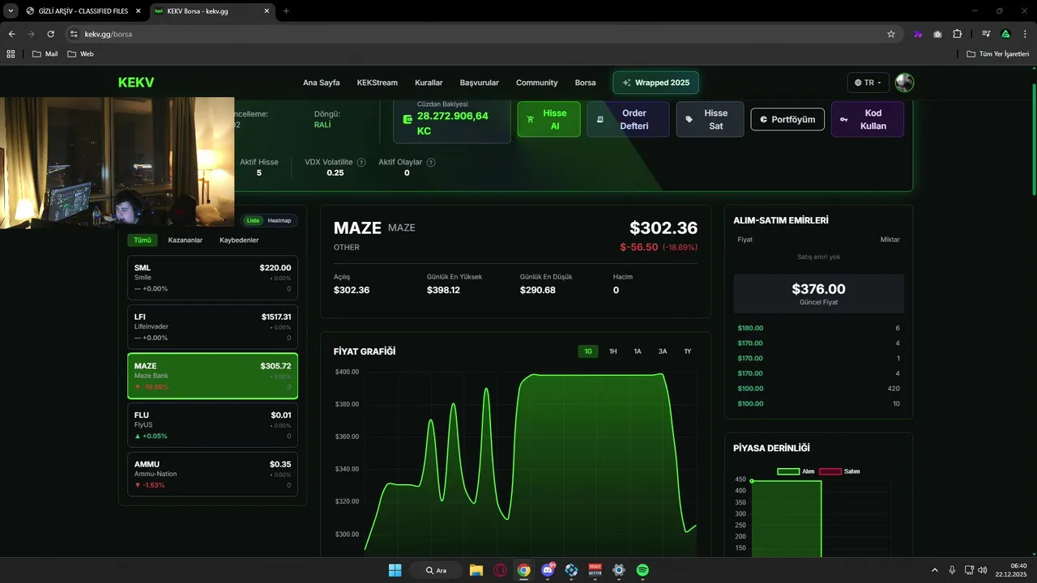Reload the current page

(x=50, y=34)
